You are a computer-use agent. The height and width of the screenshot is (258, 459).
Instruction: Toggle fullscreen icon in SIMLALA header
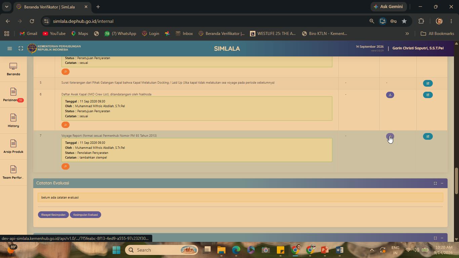tap(21, 48)
